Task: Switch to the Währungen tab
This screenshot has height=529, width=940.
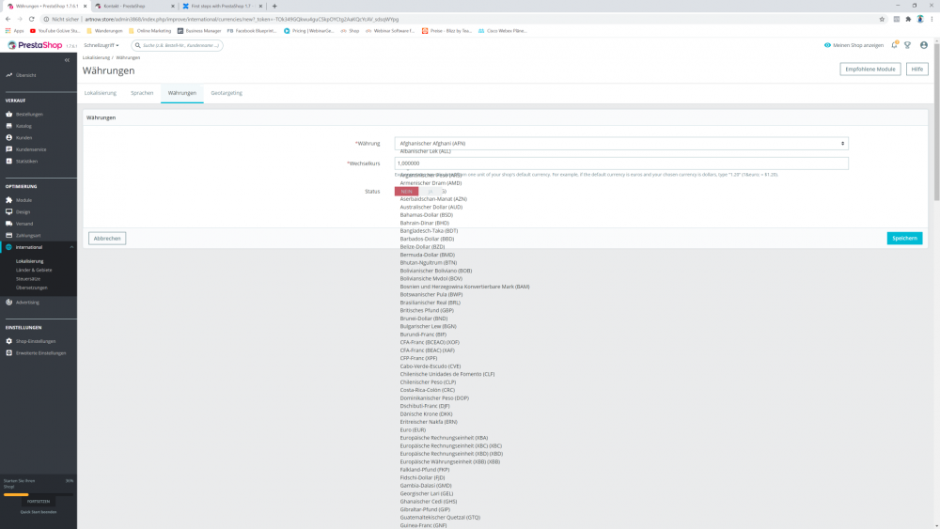Action: pos(182,93)
